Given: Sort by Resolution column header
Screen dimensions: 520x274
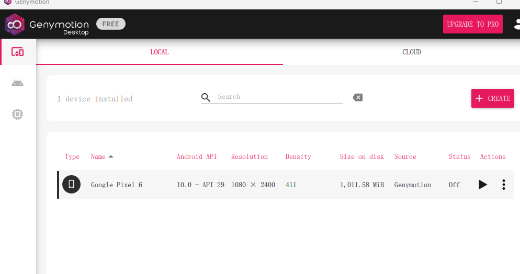Looking at the screenshot, I should coord(250,157).
